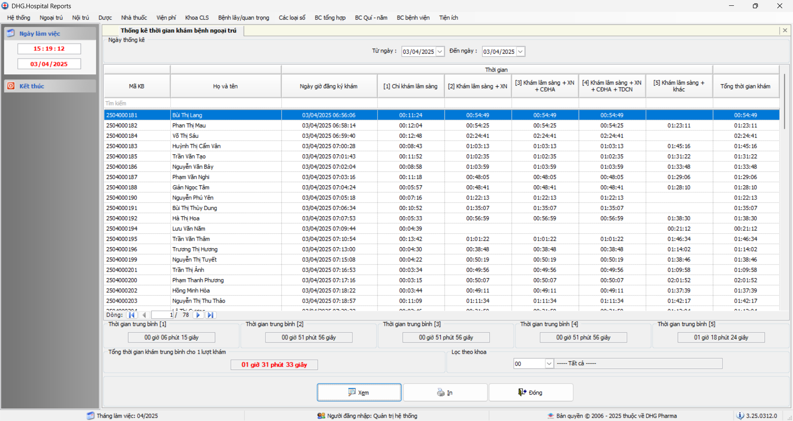Image resolution: width=793 pixels, height=421 pixels.
Task: Open the Nội trú menu
Action: 81,18
